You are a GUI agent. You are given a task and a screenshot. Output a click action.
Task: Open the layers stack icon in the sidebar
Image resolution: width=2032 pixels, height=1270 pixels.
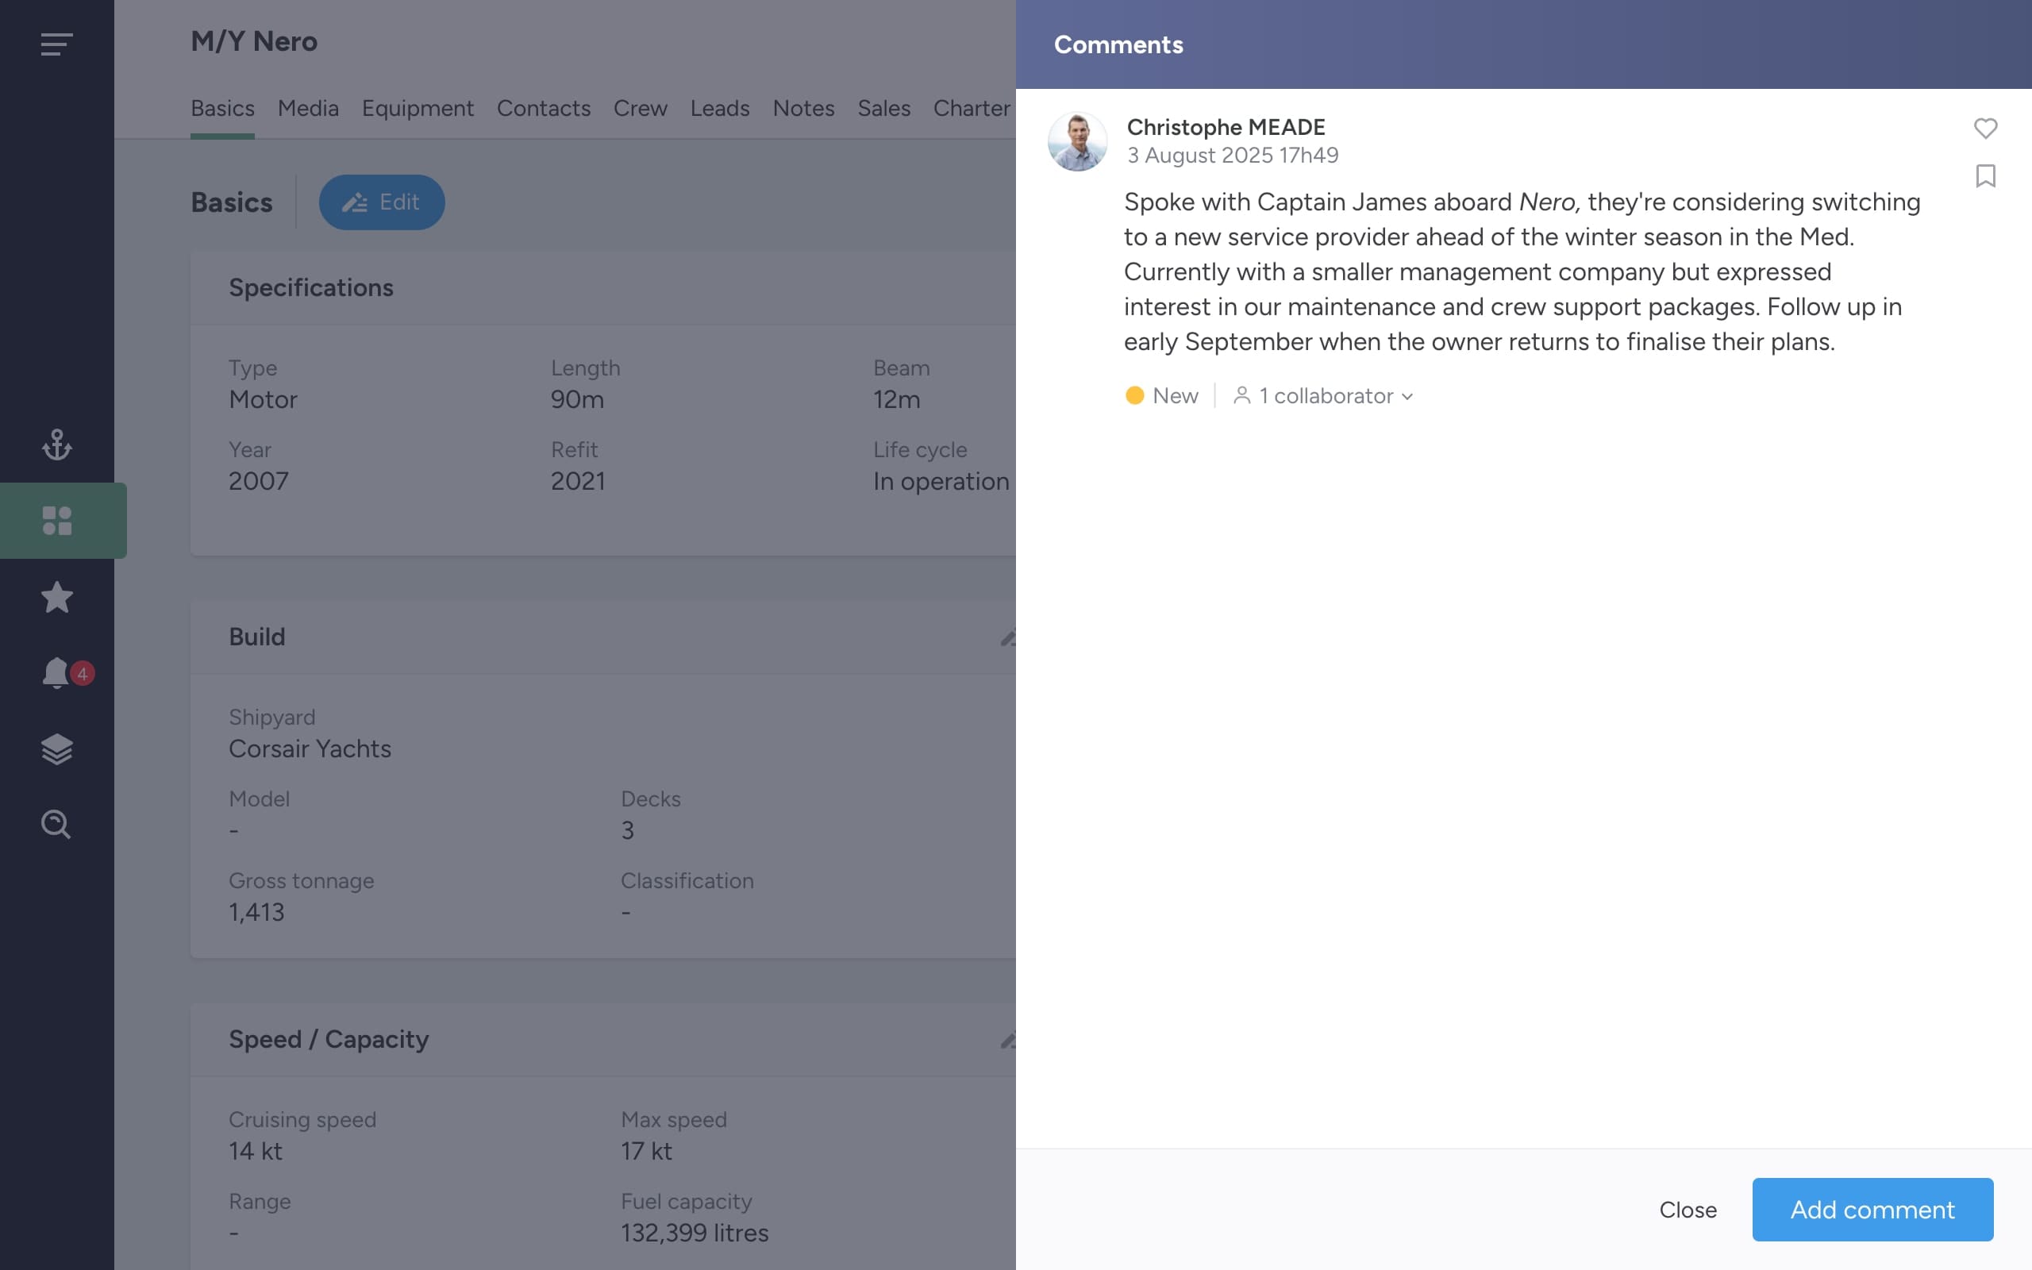pyautogui.click(x=56, y=749)
